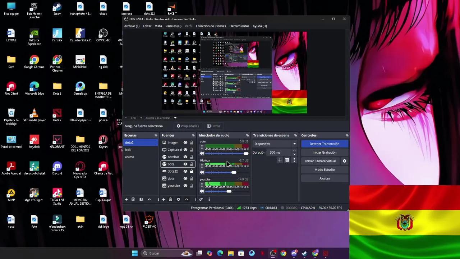Open the Herramientas menu

click(x=239, y=26)
